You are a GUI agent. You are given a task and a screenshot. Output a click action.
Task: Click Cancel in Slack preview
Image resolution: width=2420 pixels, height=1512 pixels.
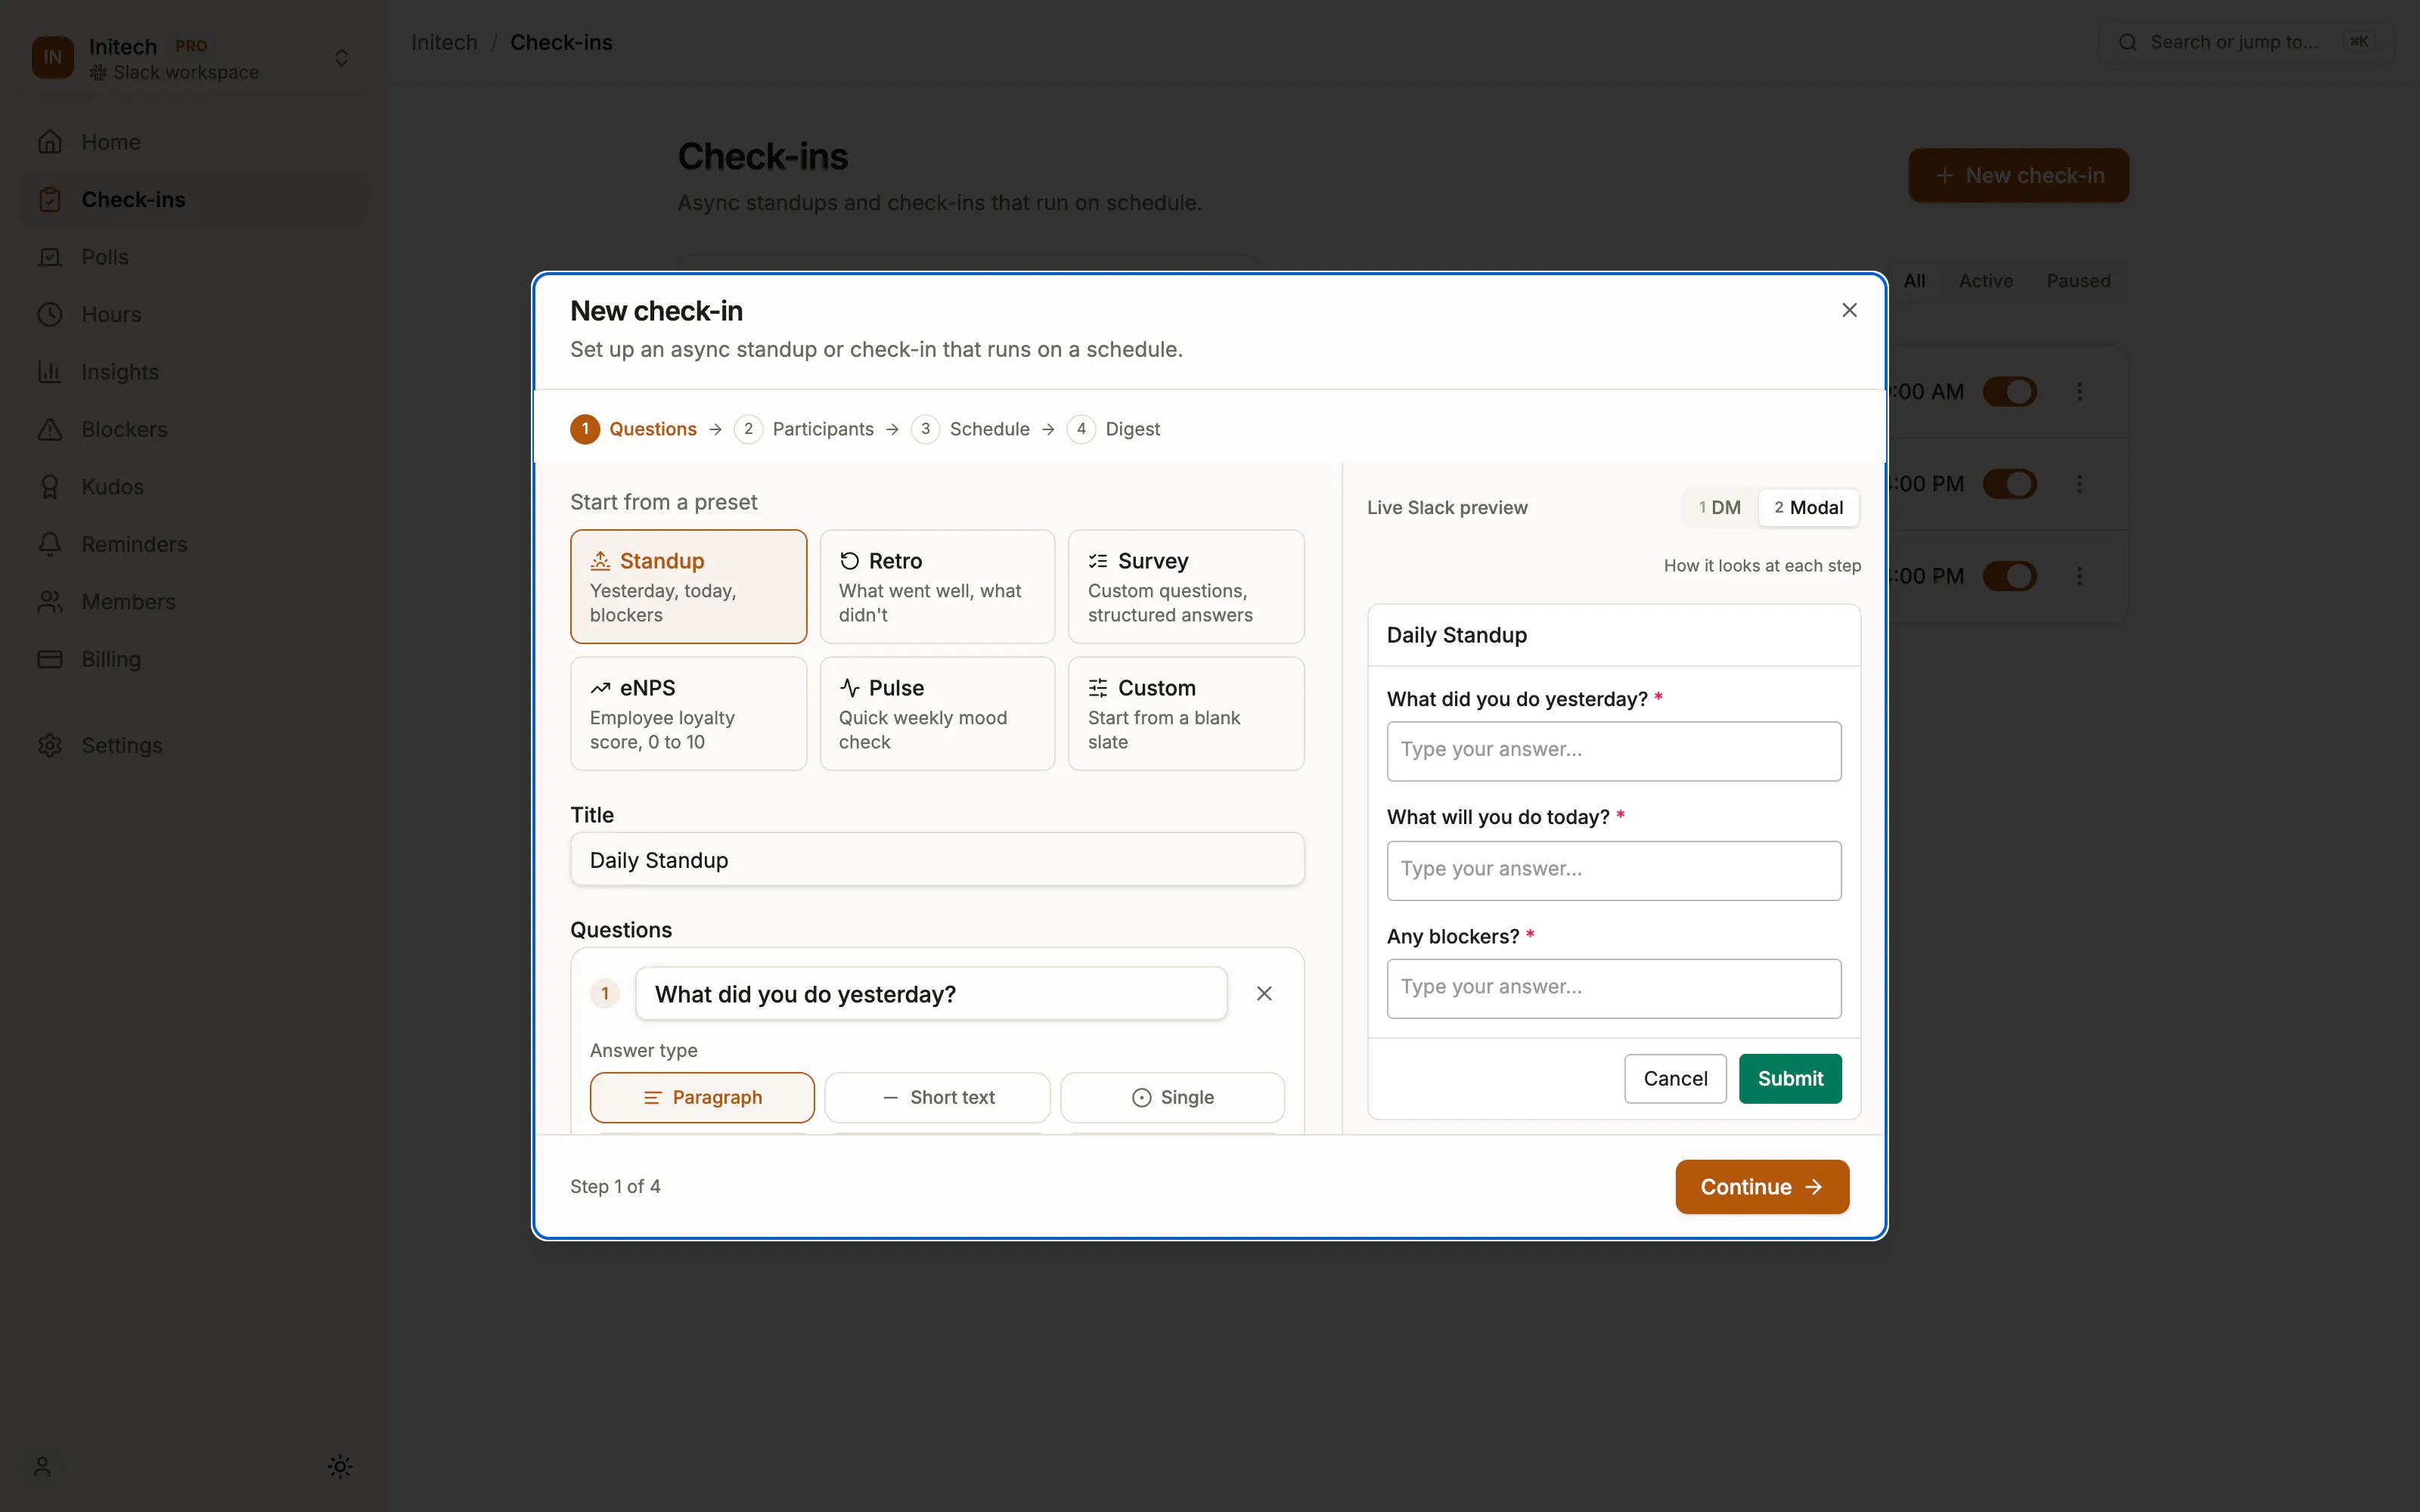[1675, 1078]
